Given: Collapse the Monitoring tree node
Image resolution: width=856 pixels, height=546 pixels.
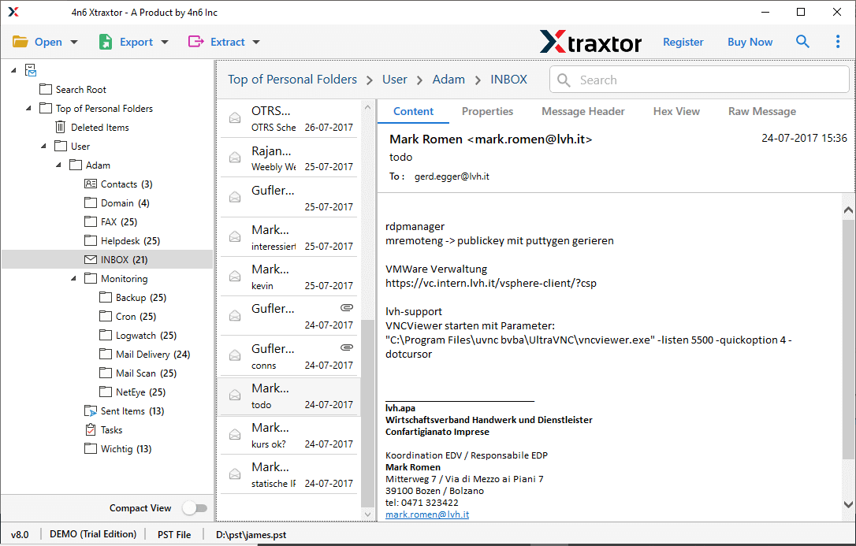Looking at the screenshot, I should pos(73,278).
